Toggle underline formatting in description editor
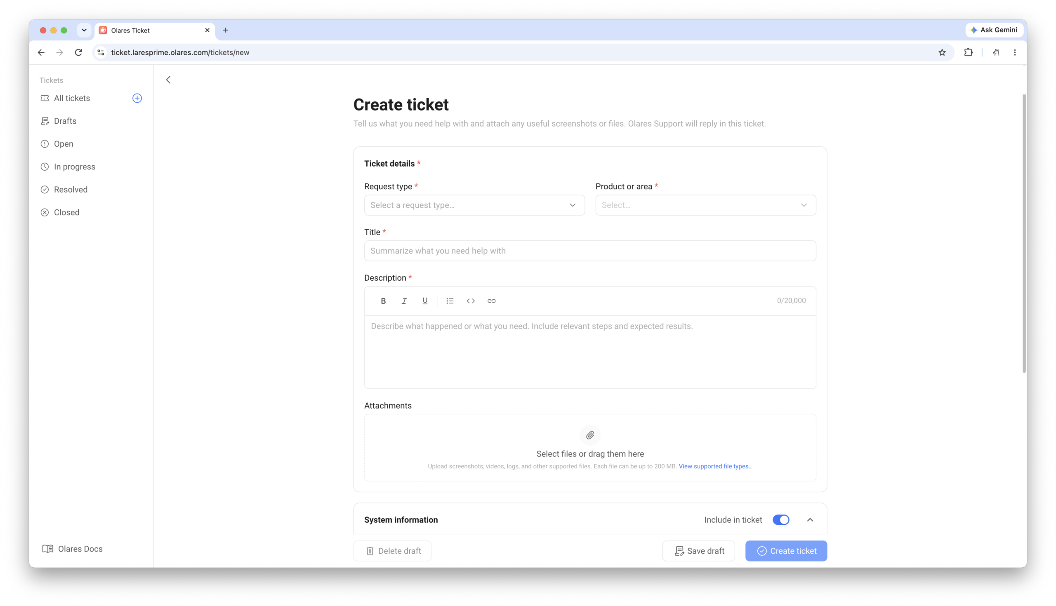The image size is (1056, 606). (x=425, y=301)
